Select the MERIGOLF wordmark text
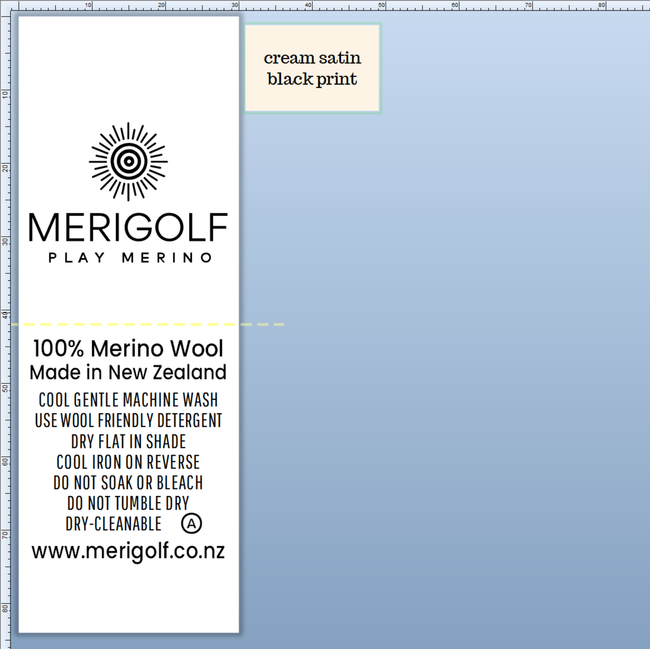Screen dimensions: 650x649 129,227
